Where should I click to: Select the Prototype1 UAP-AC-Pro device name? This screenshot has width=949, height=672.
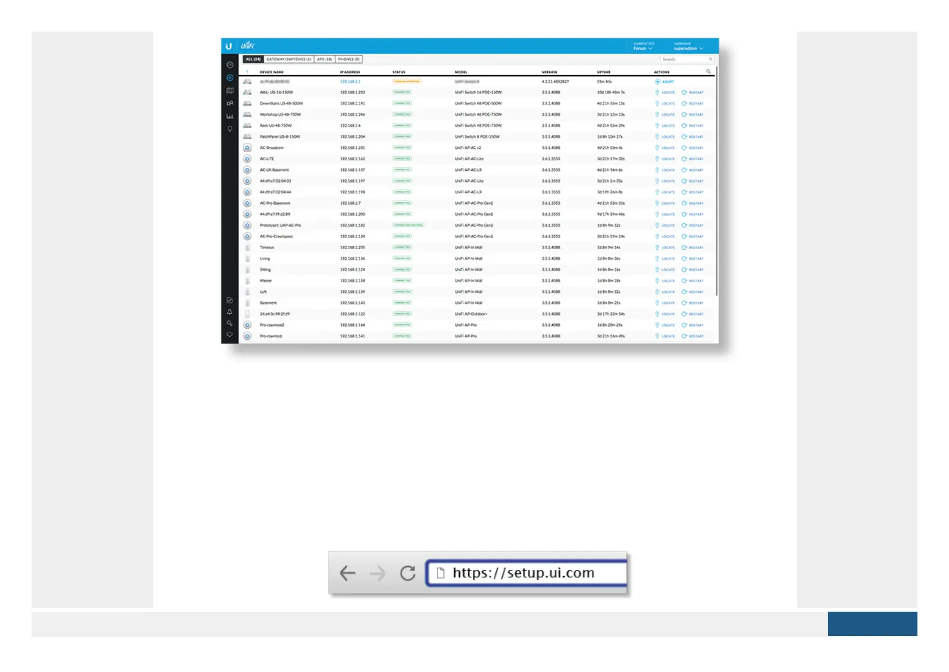(x=280, y=226)
